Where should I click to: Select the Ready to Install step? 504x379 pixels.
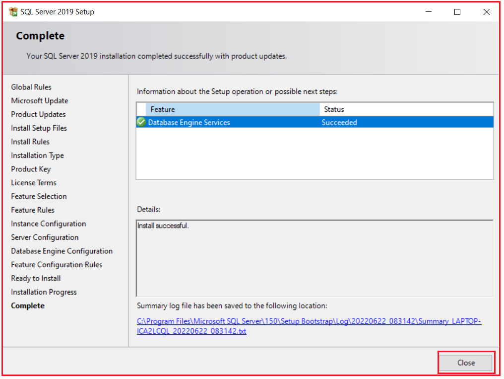click(36, 278)
